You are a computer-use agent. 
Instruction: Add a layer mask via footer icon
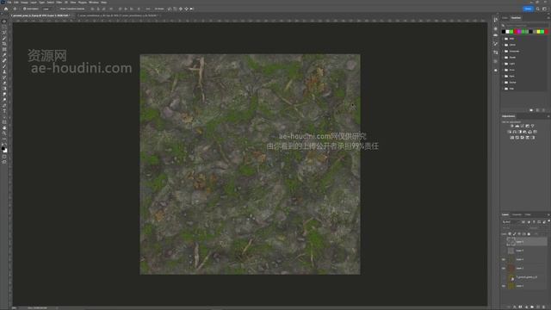coord(520,307)
